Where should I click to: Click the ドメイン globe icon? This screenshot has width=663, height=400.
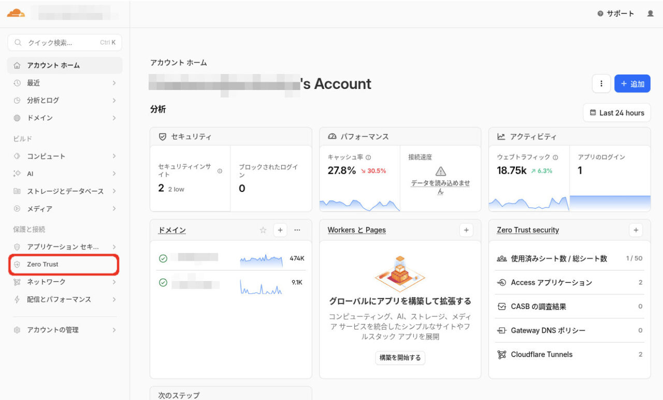point(17,118)
